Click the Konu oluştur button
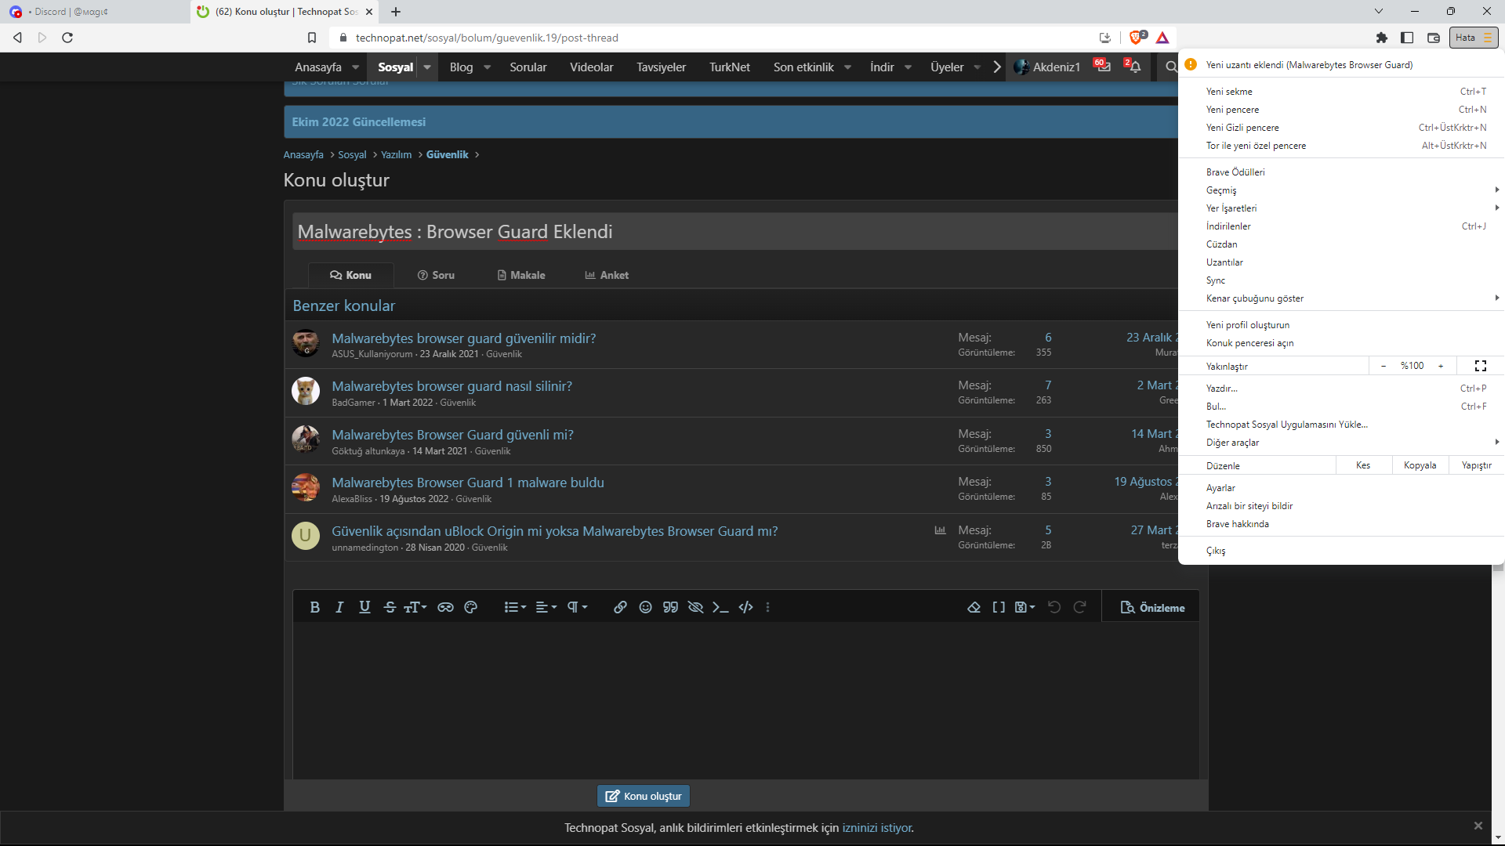1505x846 pixels. pyautogui.click(x=644, y=796)
